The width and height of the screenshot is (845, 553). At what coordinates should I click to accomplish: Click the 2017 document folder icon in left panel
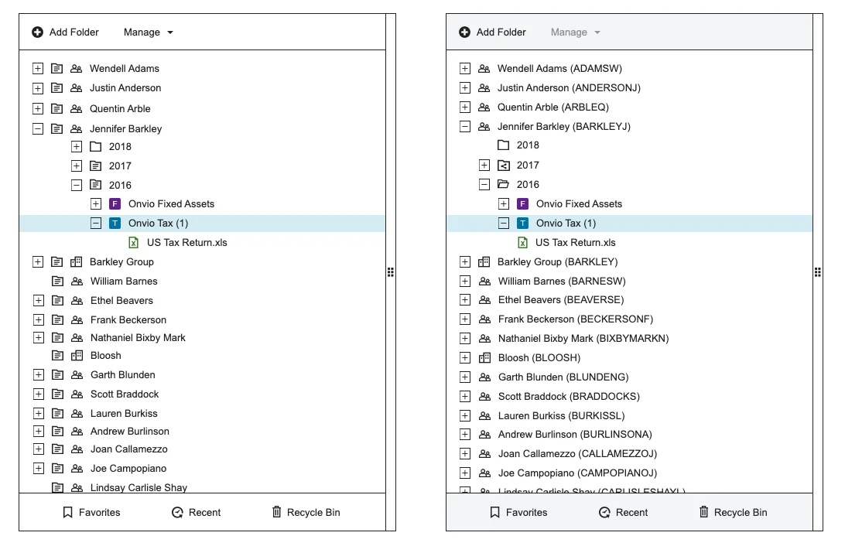[95, 166]
